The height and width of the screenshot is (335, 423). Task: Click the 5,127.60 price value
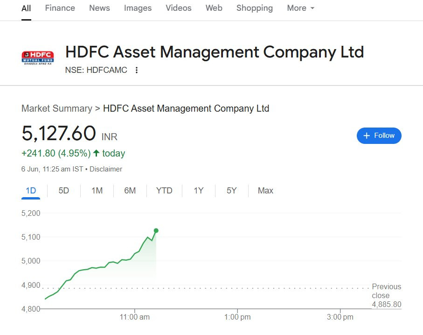tap(59, 133)
